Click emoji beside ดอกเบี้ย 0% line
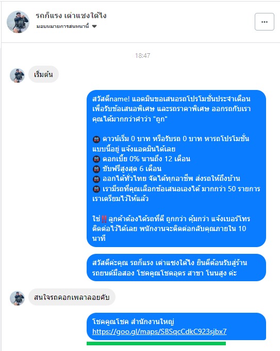 click(96, 159)
